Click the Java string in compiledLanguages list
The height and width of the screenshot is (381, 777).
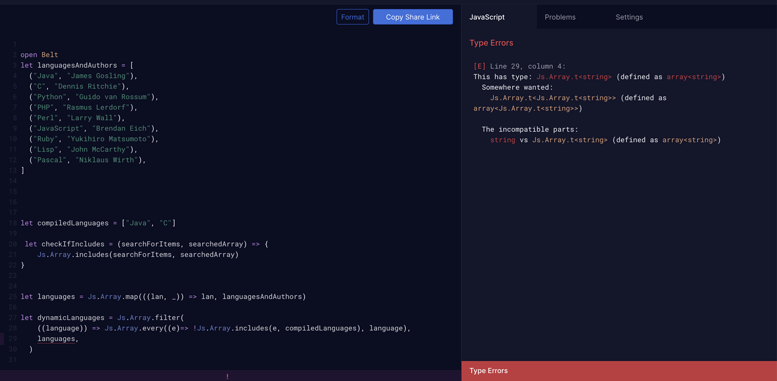pyautogui.click(x=138, y=223)
